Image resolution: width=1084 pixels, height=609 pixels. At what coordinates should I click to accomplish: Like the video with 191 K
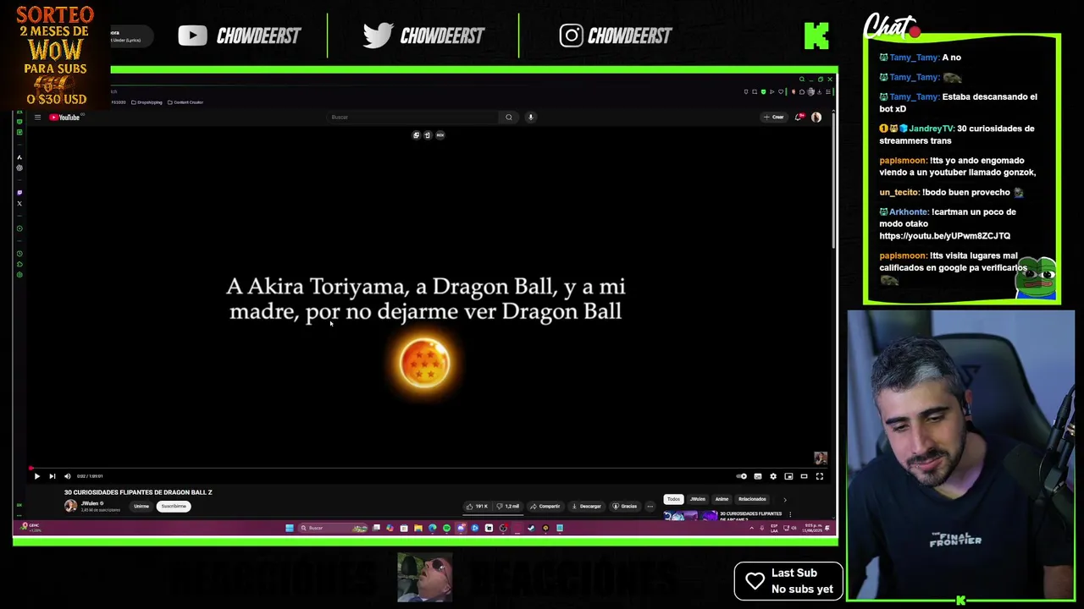[478, 507]
